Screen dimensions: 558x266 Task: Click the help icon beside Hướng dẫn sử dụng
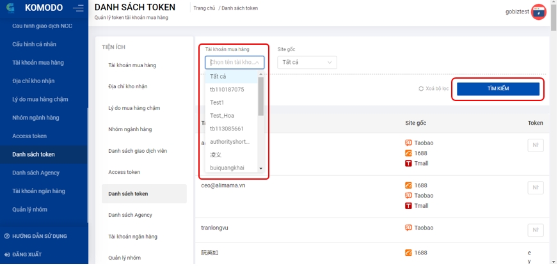[x=7, y=237]
